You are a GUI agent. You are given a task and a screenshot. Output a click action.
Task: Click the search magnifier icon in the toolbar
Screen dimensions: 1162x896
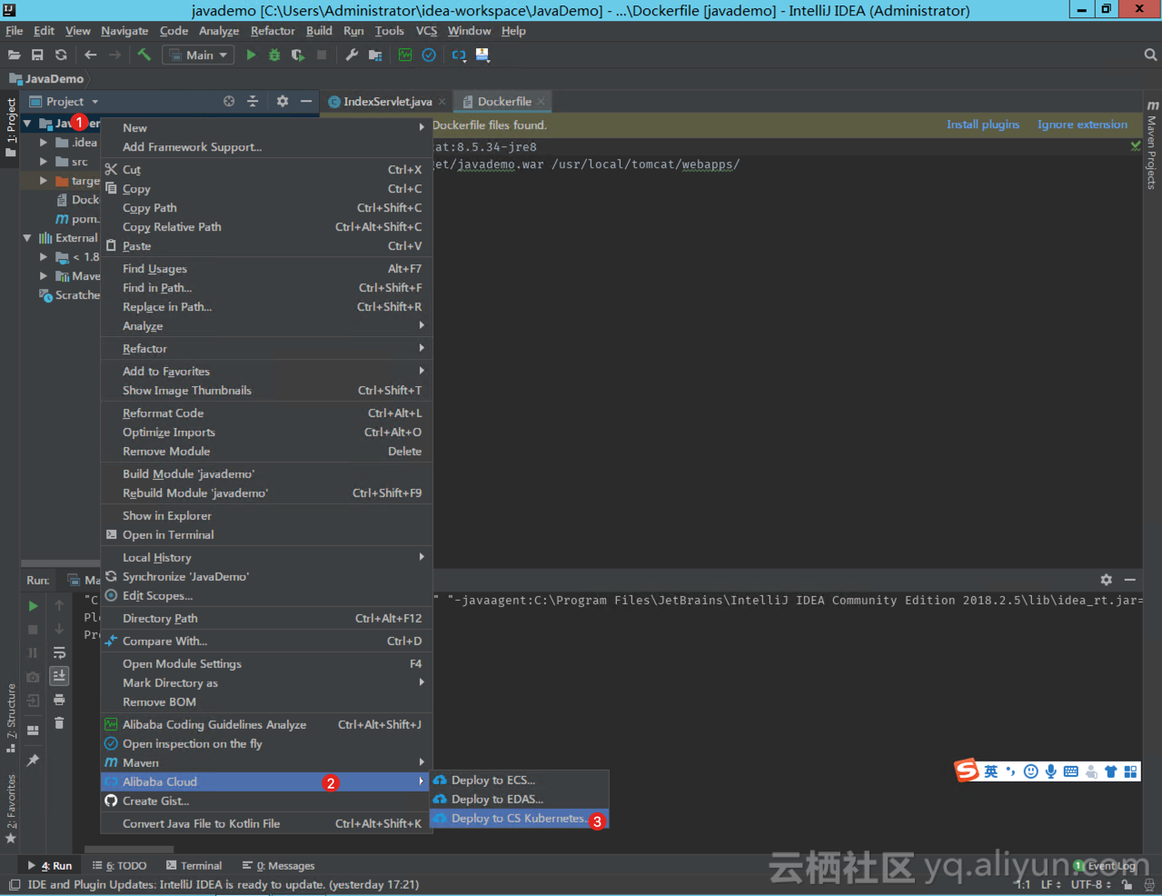1150,55
